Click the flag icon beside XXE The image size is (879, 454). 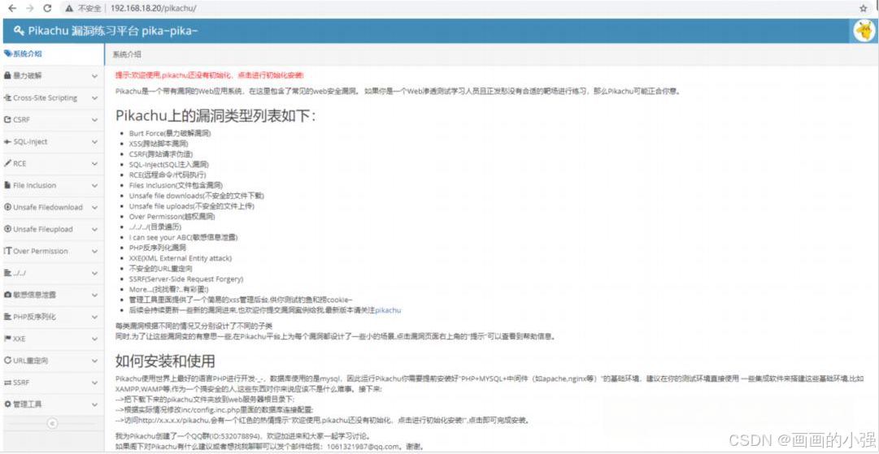pos(8,339)
